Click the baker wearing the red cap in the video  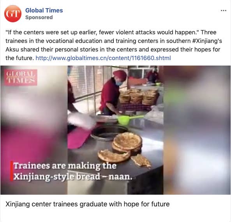point(113,92)
